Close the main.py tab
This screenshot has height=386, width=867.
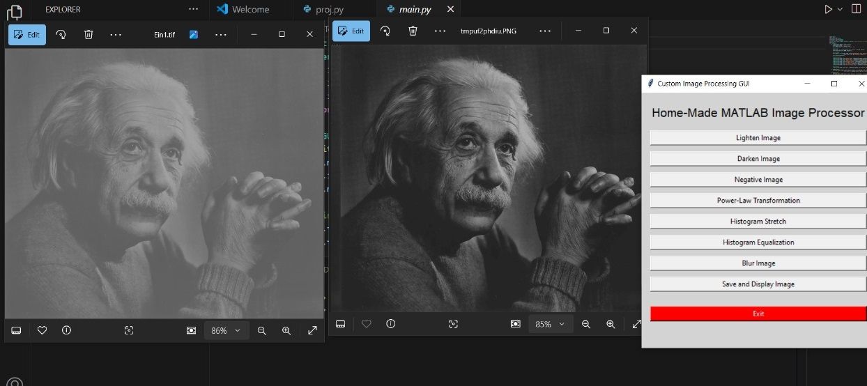[450, 9]
